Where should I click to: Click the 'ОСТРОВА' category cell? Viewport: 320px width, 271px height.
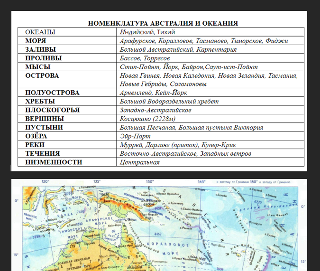42,75
